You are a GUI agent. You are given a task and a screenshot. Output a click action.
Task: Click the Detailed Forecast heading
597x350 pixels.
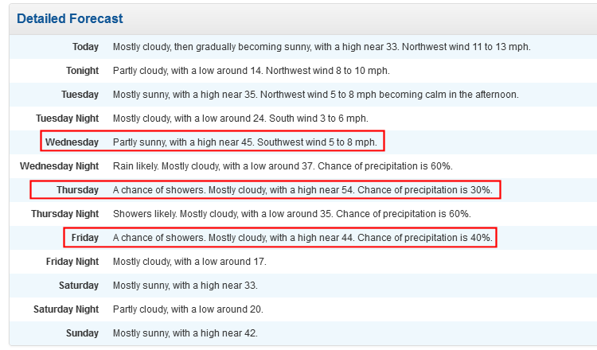pyautogui.click(x=70, y=18)
